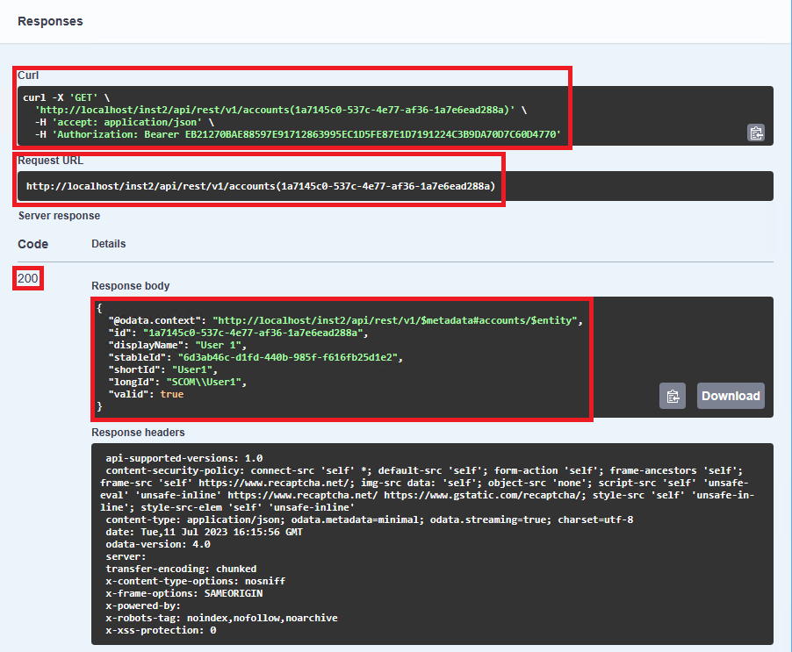Click the Responses section heading

click(x=50, y=21)
